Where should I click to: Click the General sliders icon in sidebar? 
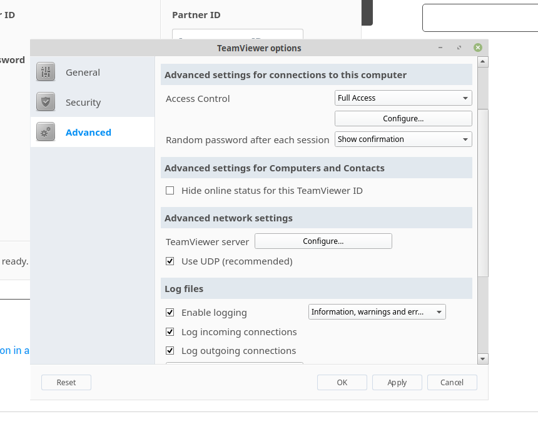click(x=46, y=73)
